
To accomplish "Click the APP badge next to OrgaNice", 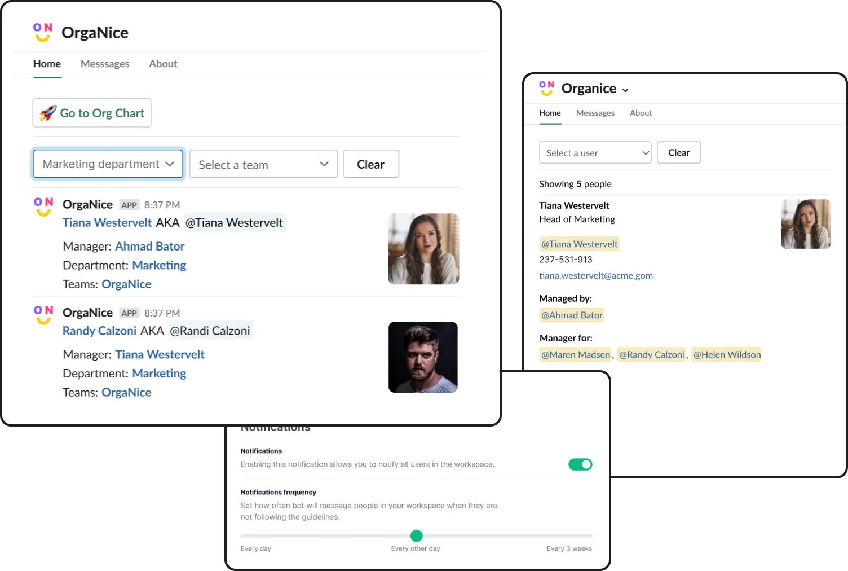I will [129, 204].
